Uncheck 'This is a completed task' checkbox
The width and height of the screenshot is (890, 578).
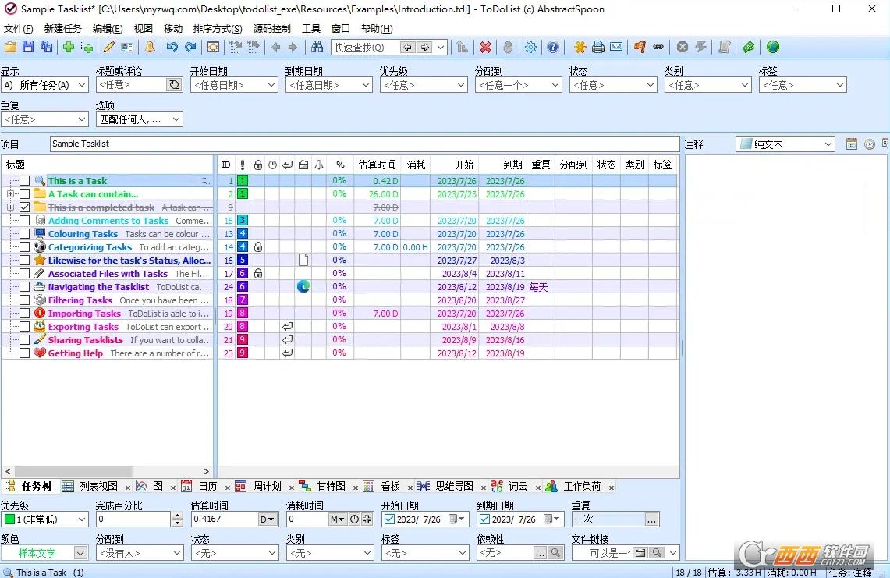pos(24,207)
